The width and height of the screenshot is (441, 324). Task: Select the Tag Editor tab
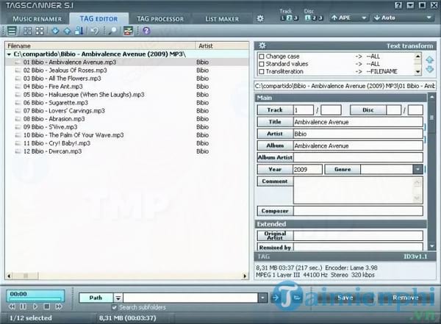(98, 19)
